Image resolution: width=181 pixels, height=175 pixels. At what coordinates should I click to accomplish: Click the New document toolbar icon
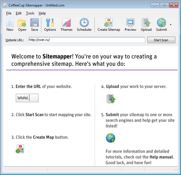[10, 25]
